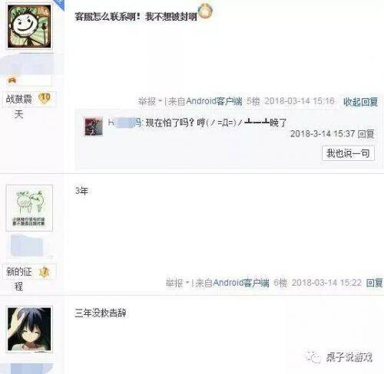Click the emoji sticker in the first post

tap(205, 12)
